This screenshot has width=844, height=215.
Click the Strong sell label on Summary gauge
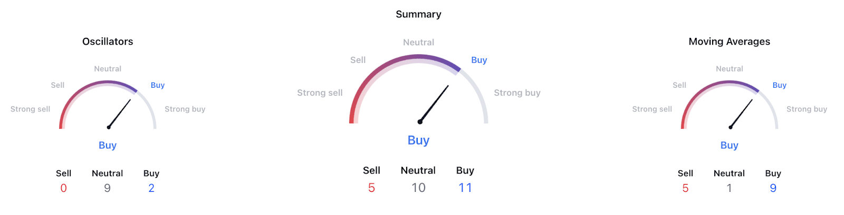coord(320,93)
